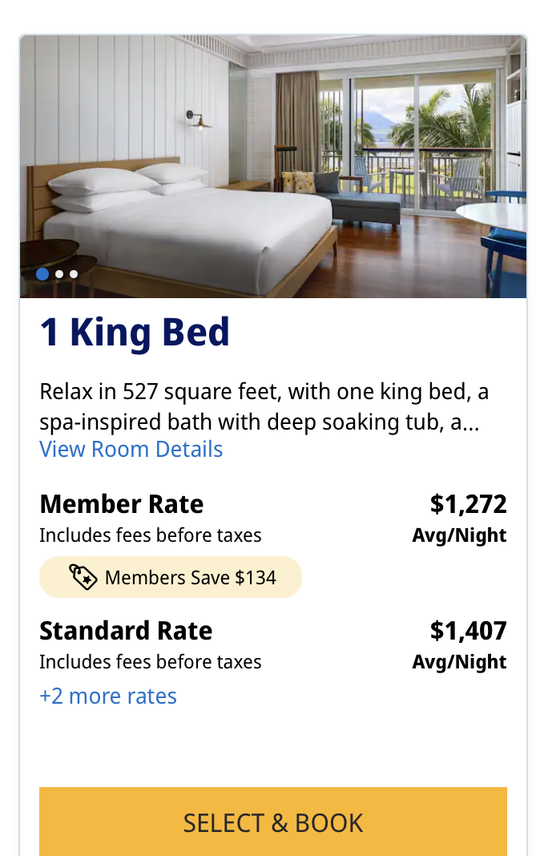Click the $1,407 standard price

click(468, 631)
